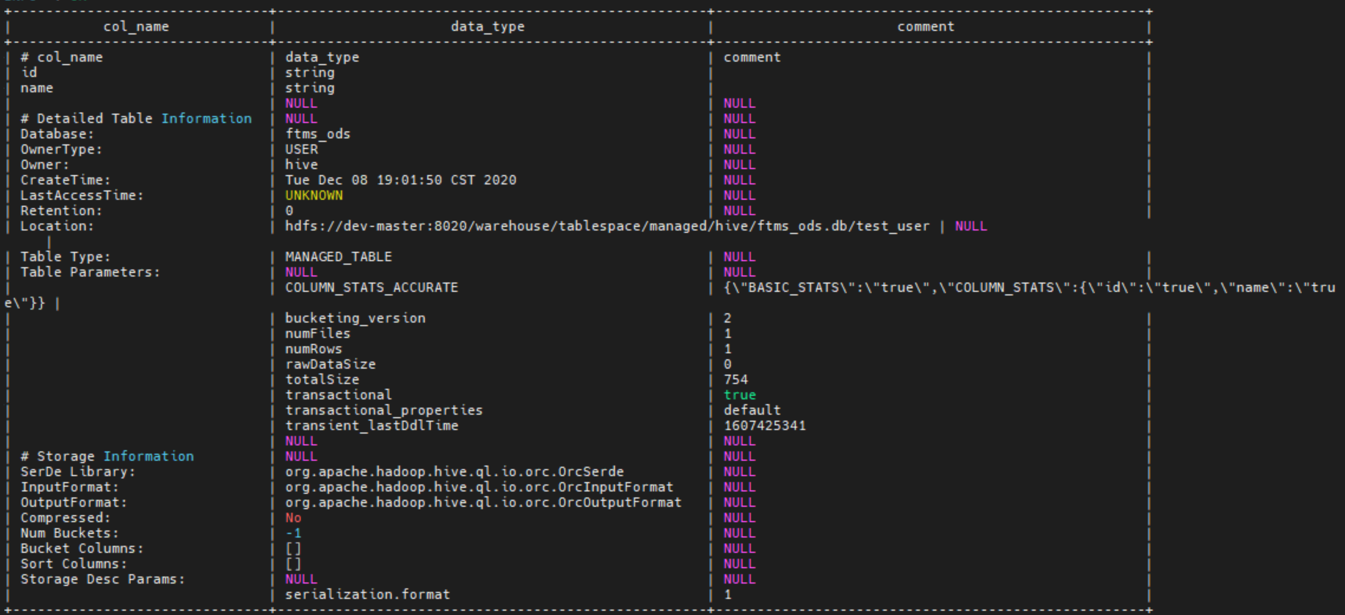1345x615 pixels.
Task: Click the Storage Desc Params: label
Action: tap(103, 580)
